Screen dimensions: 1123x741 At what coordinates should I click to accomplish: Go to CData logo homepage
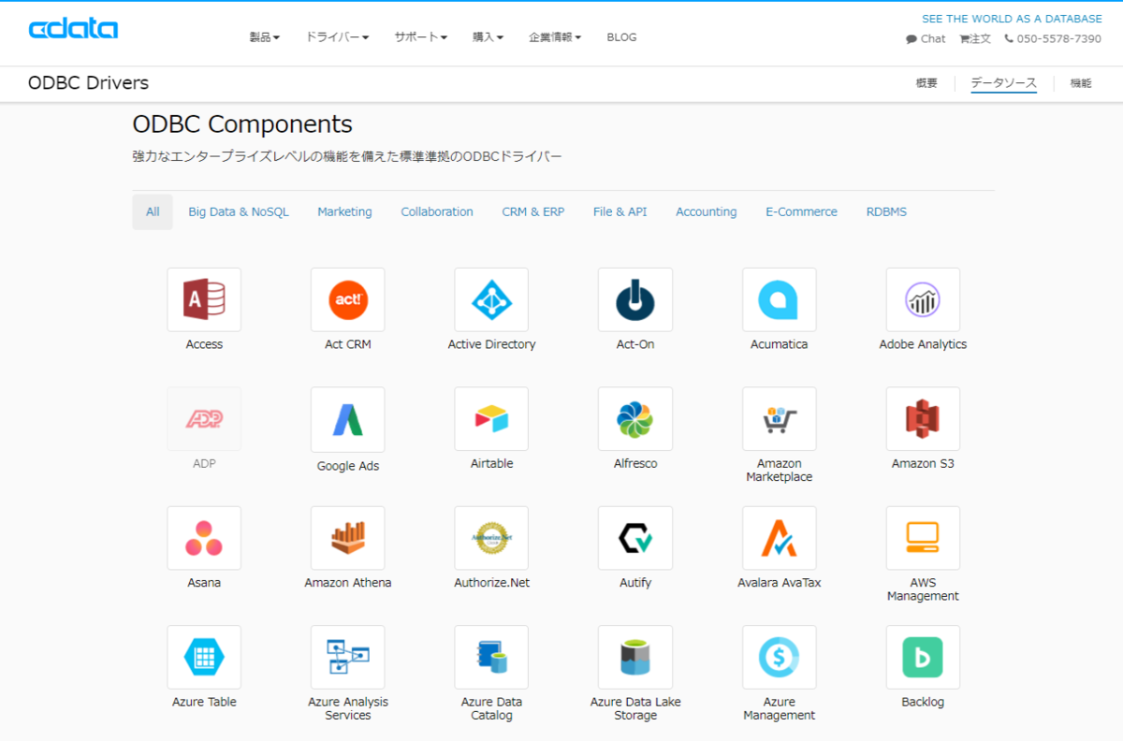pyautogui.click(x=73, y=29)
